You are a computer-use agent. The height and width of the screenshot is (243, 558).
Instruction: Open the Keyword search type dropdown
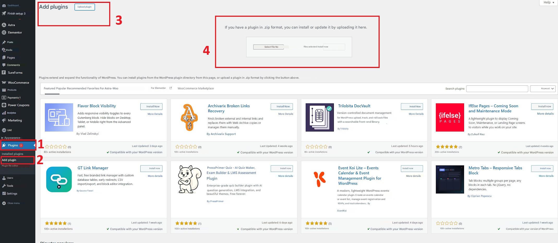tap(543, 89)
